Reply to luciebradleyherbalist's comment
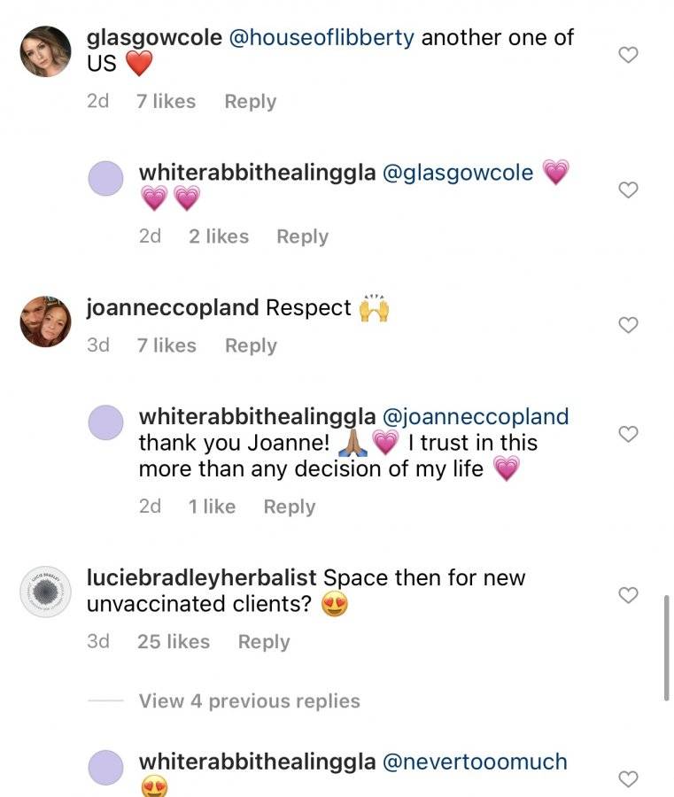Screen dimensions: 674x797 [x=264, y=641]
